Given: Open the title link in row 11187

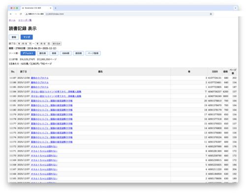Looking at the screenshot, I should [x=40, y=78].
